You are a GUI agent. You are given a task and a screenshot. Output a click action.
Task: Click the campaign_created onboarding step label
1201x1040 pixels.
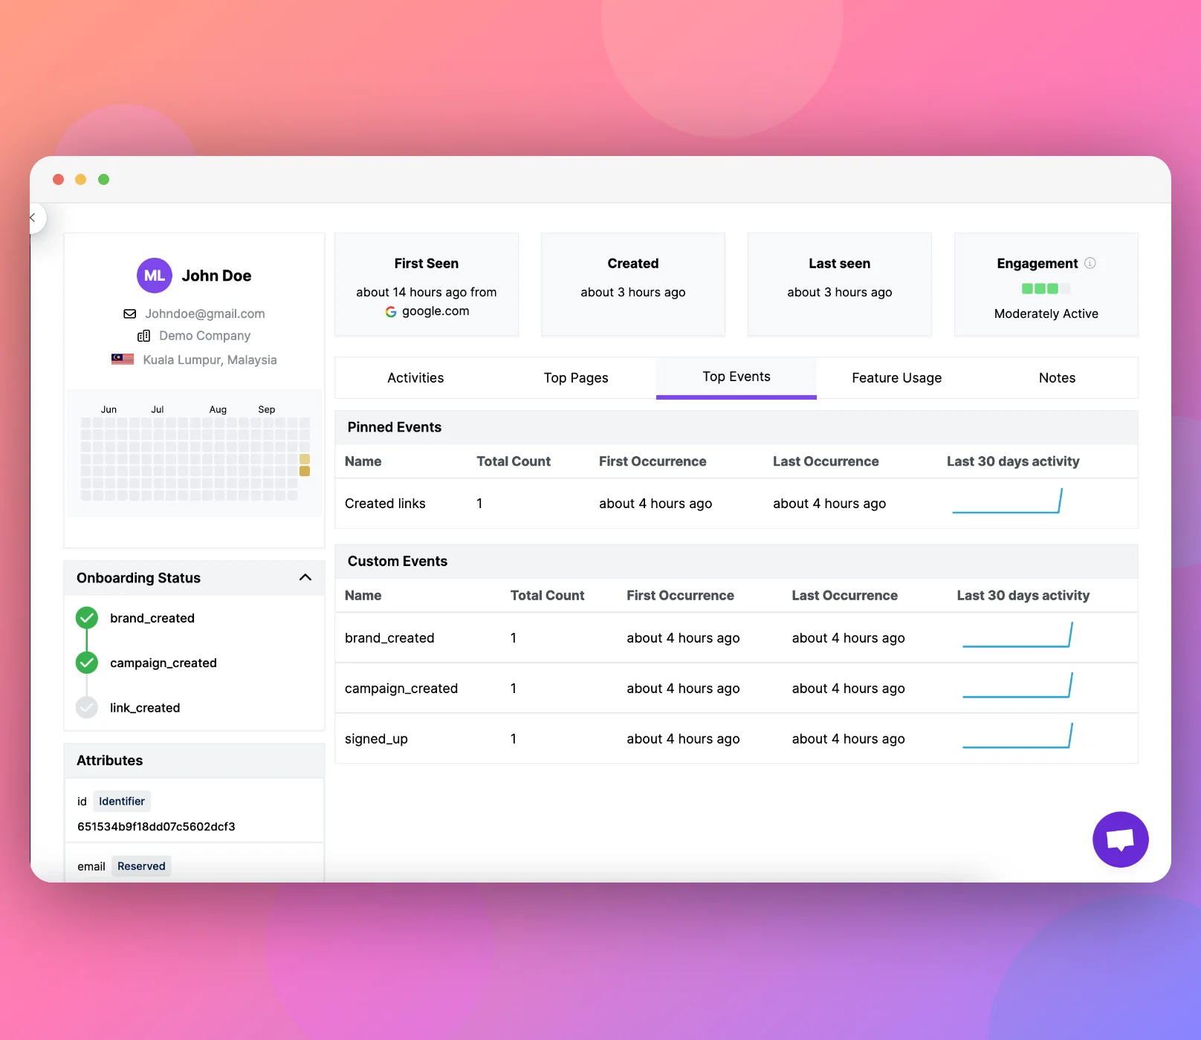point(164,663)
